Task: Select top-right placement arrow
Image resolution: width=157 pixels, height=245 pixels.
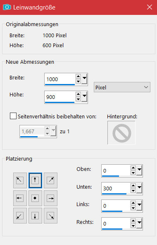Action: 50,180
